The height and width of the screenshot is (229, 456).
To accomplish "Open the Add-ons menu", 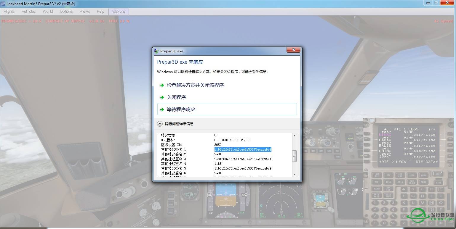I will [119, 12].
